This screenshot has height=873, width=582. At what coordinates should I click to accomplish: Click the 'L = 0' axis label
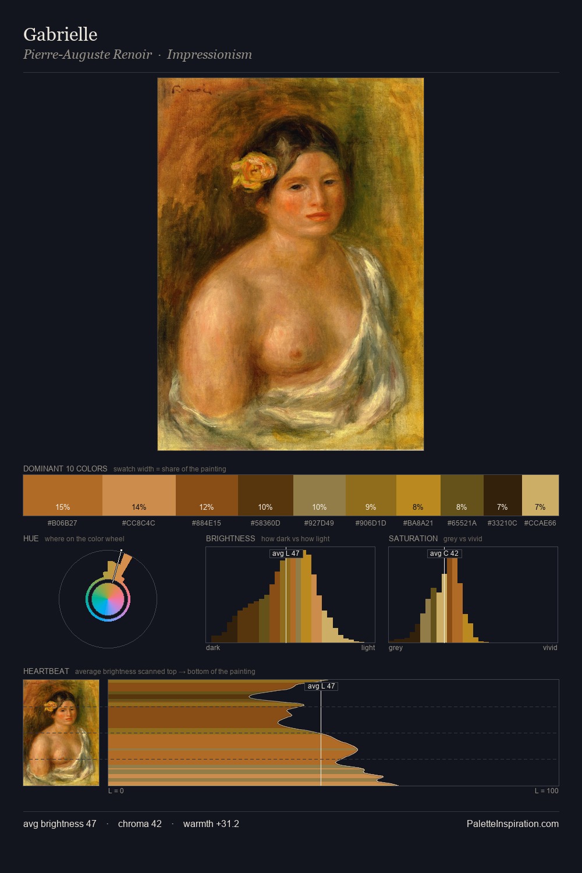point(116,791)
